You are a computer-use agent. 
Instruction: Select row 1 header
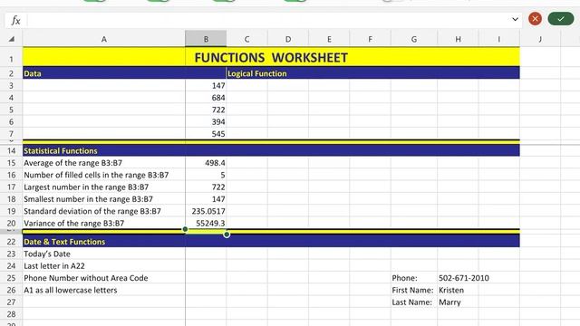11,58
